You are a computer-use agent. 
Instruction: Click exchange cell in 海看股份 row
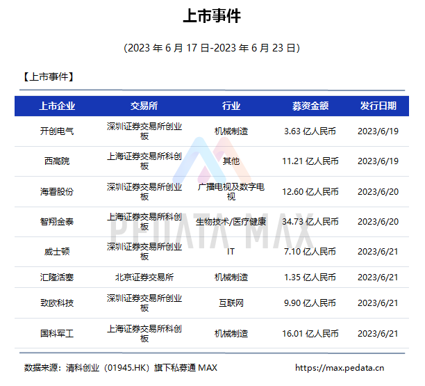[144, 192]
